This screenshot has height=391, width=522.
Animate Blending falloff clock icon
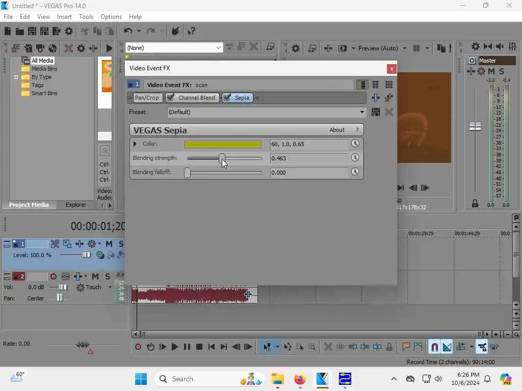pos(355,172)
